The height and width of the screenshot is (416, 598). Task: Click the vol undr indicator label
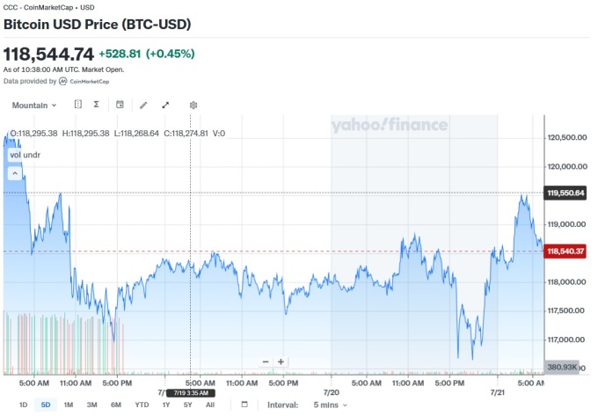[x=26, y=155]
